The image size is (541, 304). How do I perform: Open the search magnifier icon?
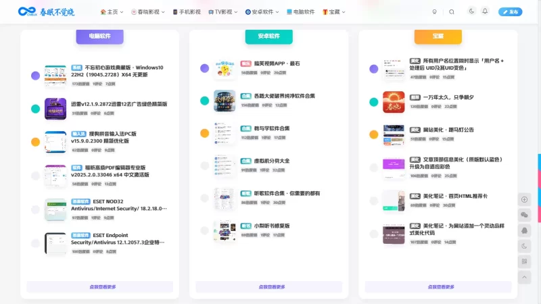(452, 11)
